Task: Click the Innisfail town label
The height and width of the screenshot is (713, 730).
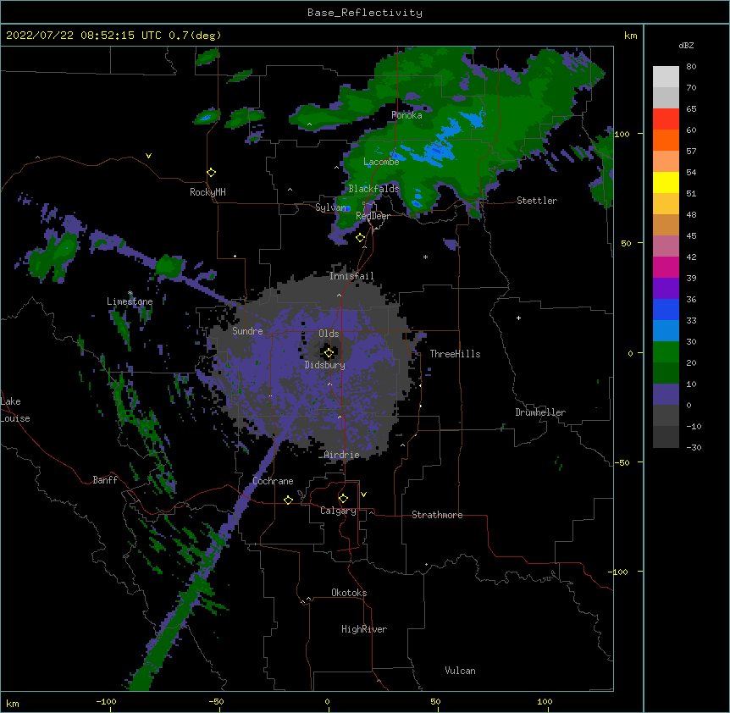Action: click(351, 276)
